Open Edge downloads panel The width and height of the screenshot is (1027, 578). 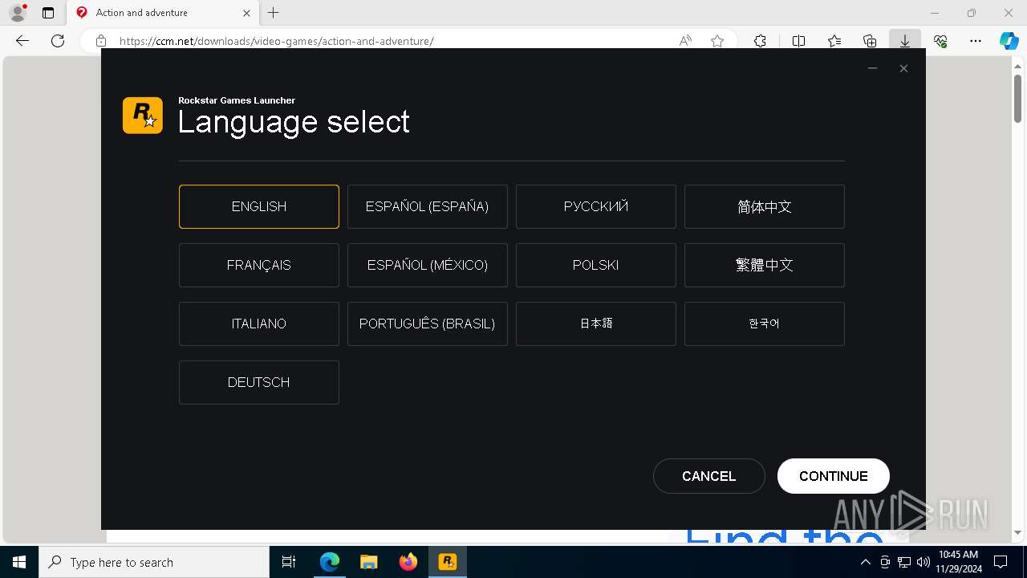904,41
